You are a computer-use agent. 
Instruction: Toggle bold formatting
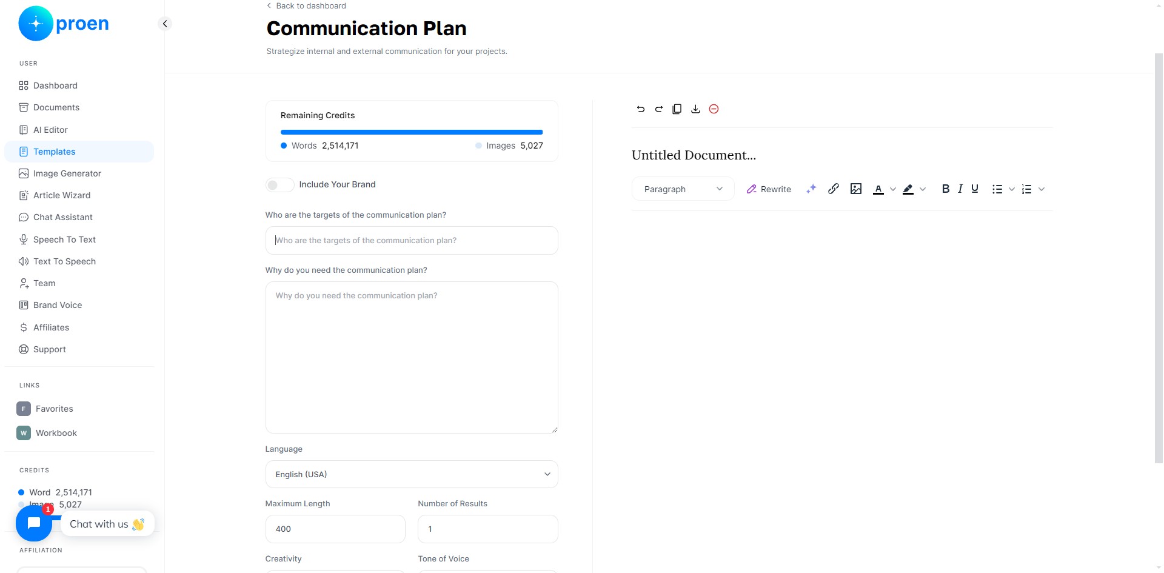click(946, 189)
